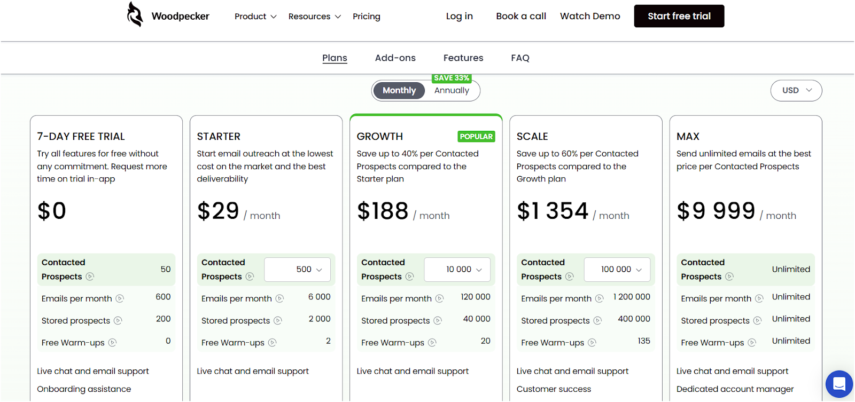Click Growth Live chat and email support
Image resolution: width=855 pixels, height=402 pixels.
tap(413, 371)
